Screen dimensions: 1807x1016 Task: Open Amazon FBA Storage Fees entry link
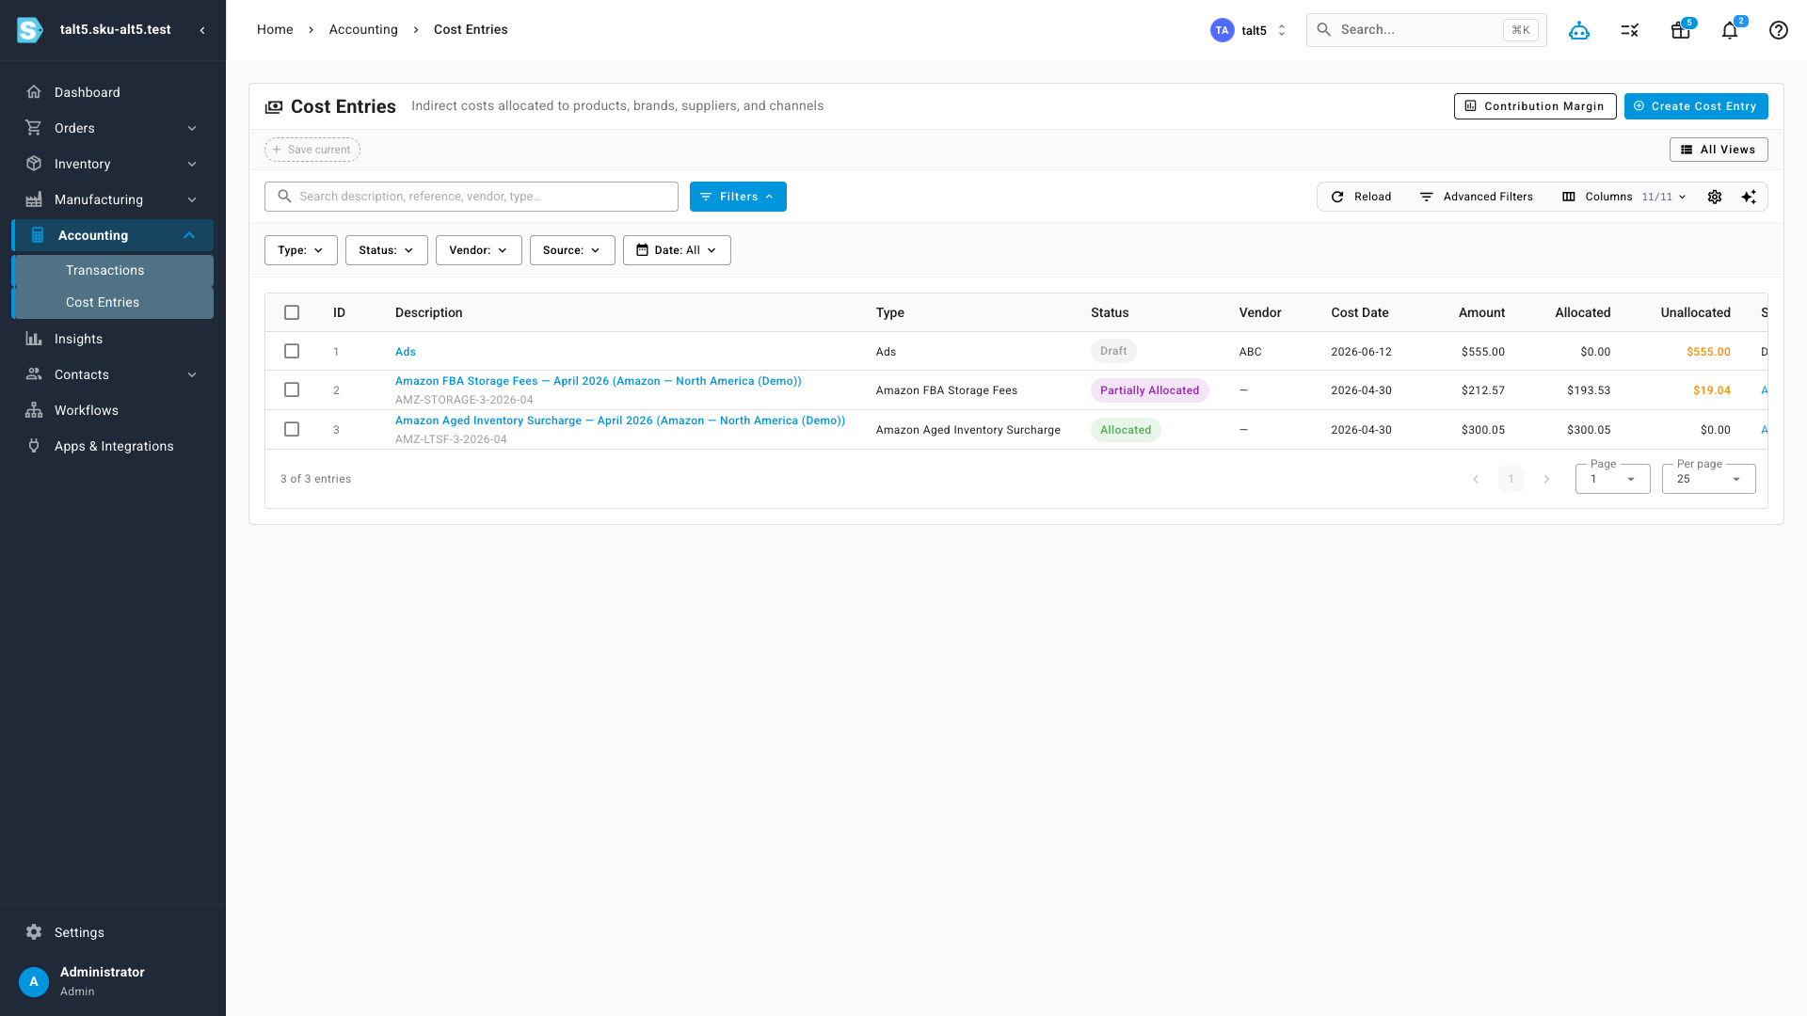[599, 381]
